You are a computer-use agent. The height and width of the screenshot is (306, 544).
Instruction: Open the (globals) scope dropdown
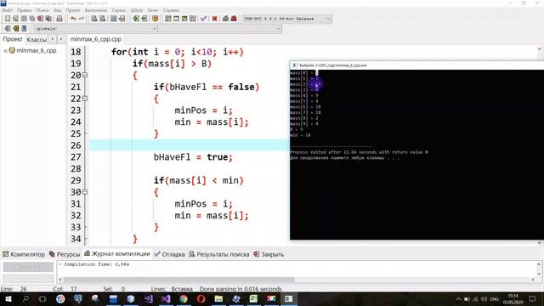[x=155, y=28]
